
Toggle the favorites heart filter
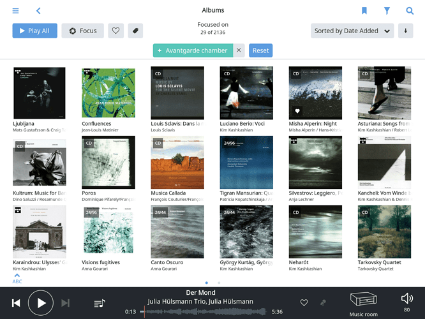pos(116,31)
